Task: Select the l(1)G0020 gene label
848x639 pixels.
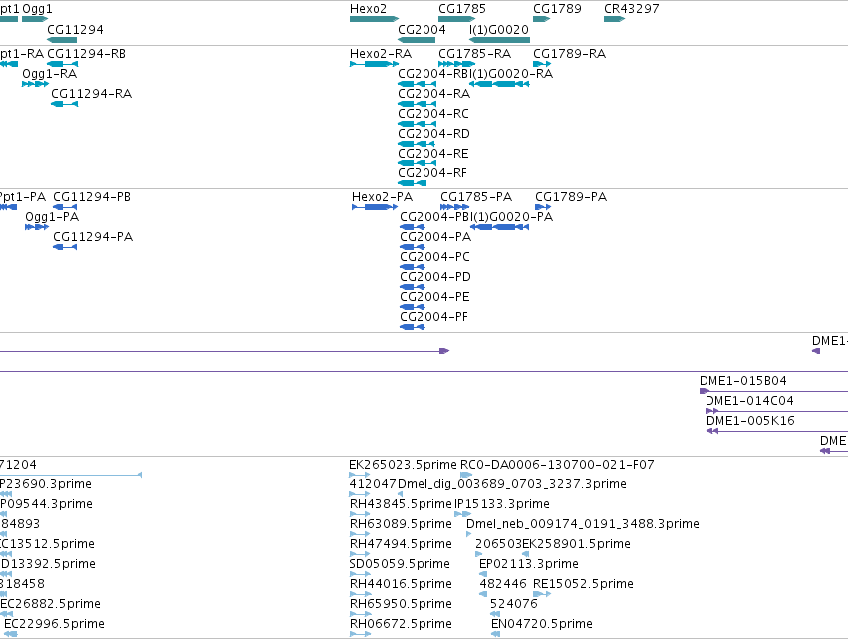Action: [498, 29]
